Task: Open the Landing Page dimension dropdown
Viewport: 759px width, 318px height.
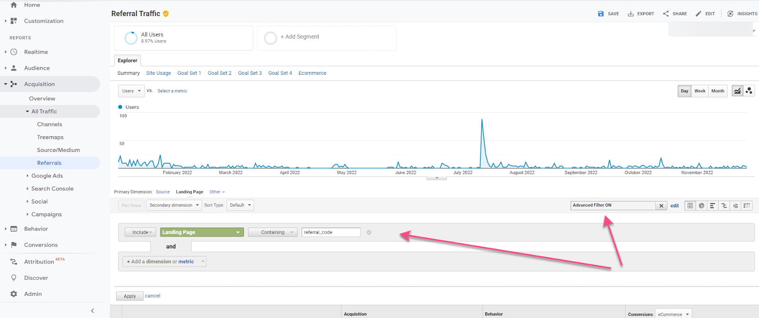Action: point(202,232)
